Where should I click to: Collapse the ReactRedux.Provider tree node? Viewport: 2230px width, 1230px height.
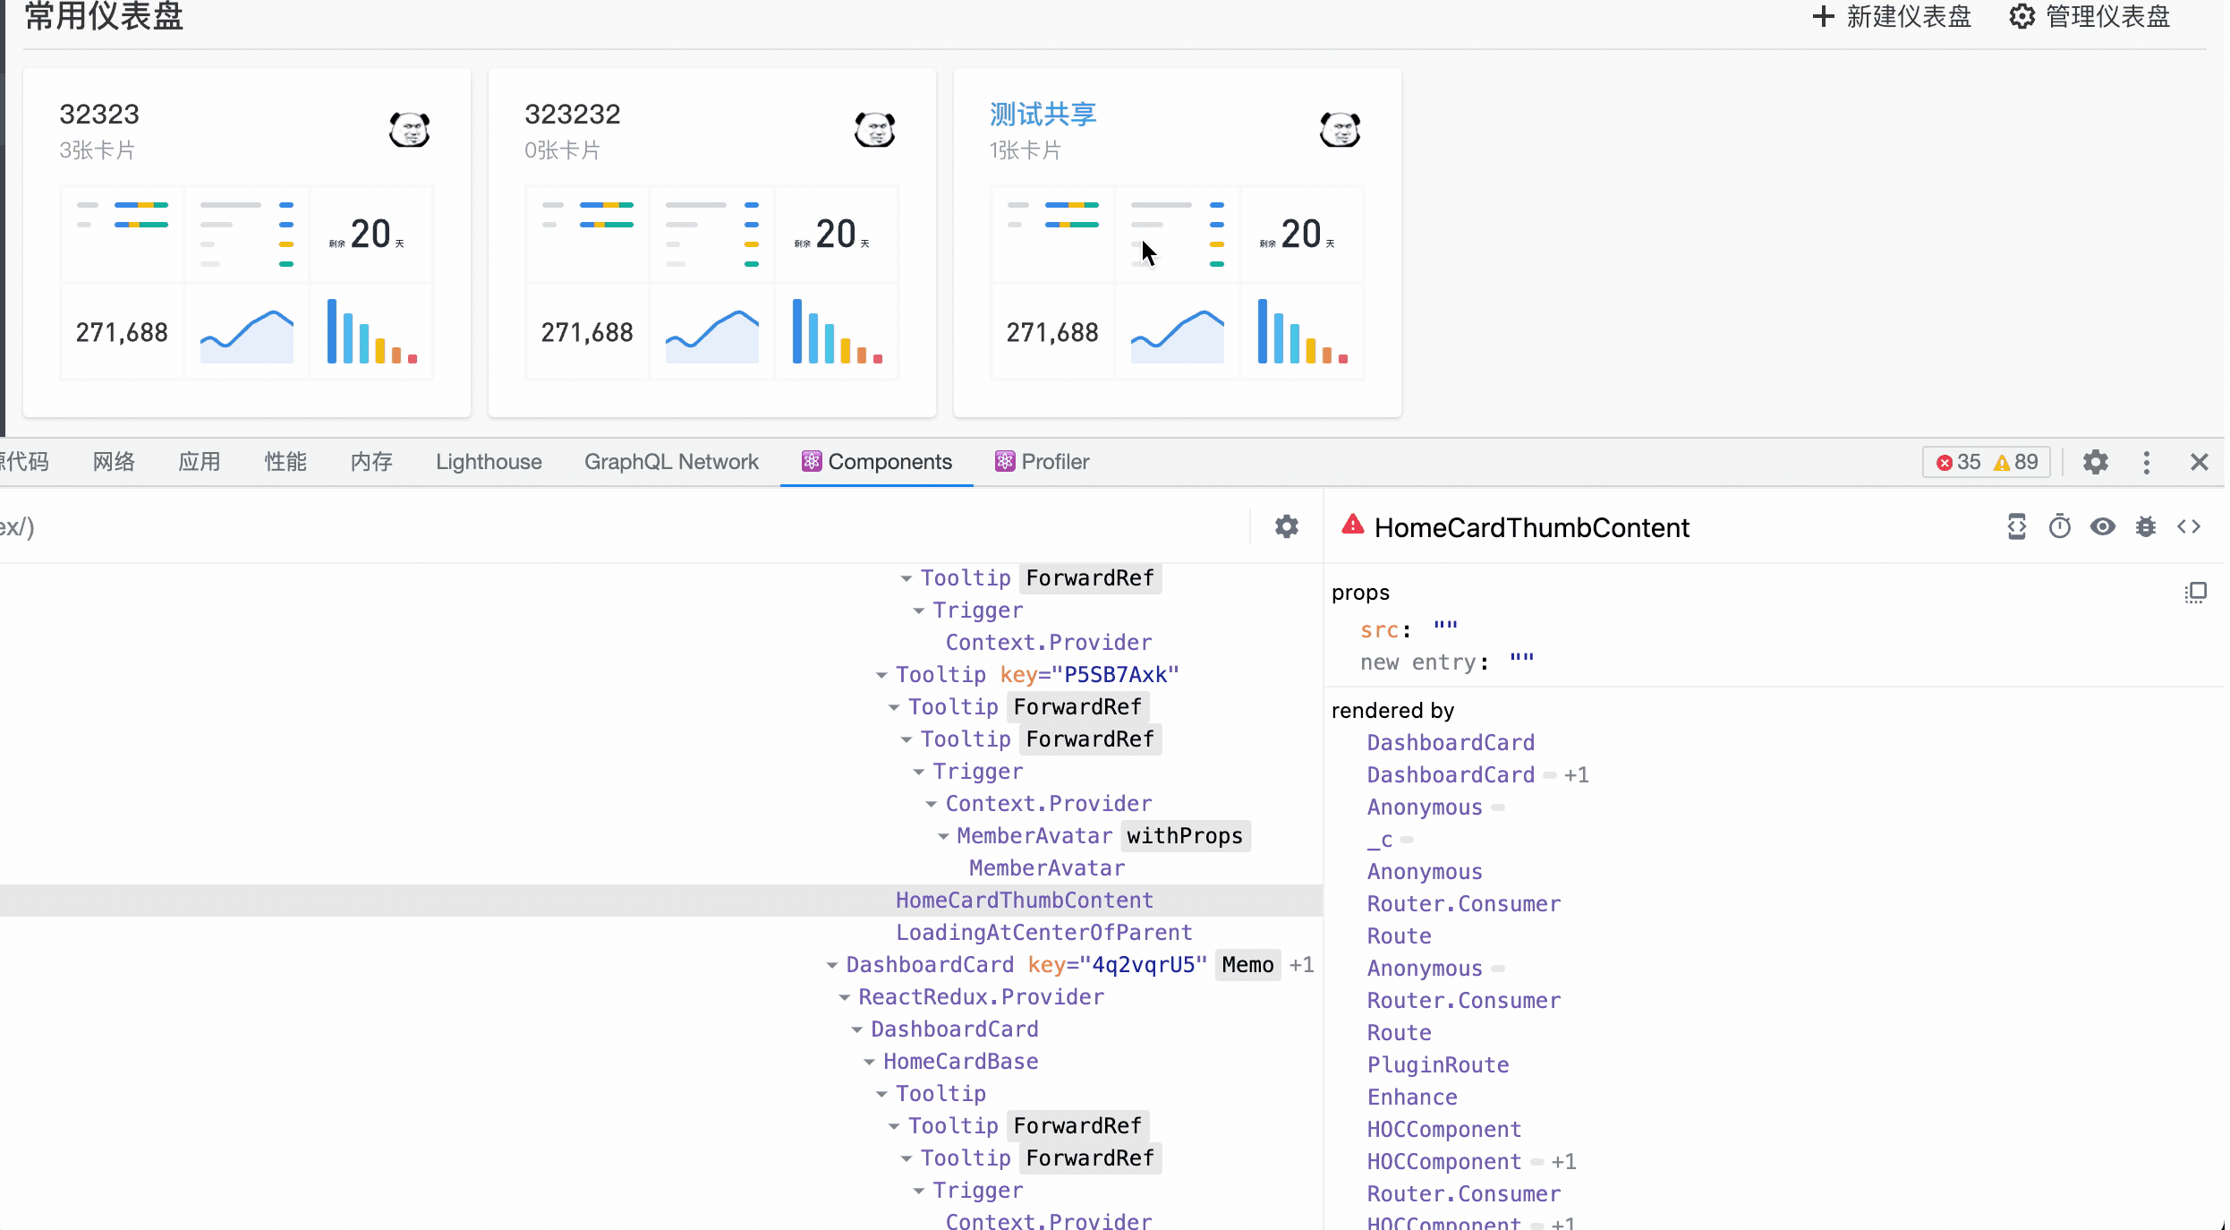tap(845, 997)
